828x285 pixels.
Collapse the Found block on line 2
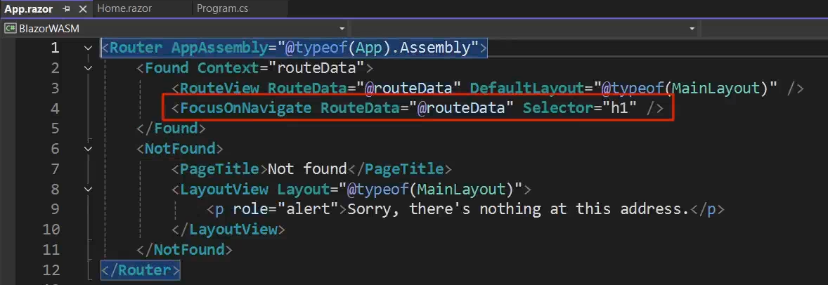pyautogui.click(x=88, y=68)
